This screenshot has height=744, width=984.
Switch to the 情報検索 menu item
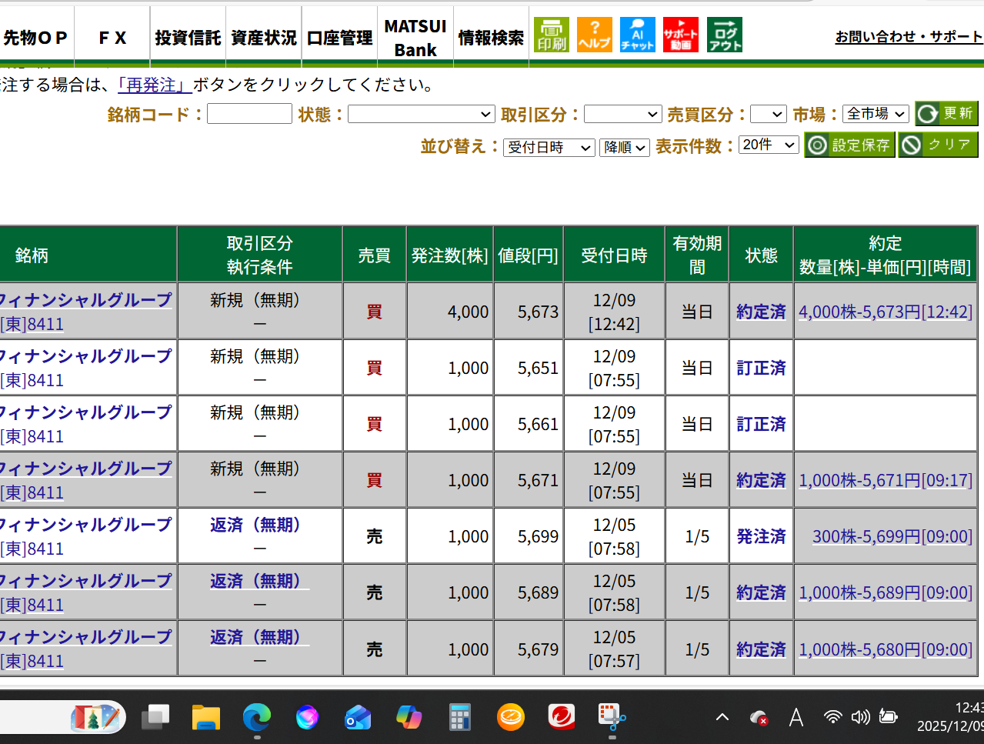click(x=490, y=36)
